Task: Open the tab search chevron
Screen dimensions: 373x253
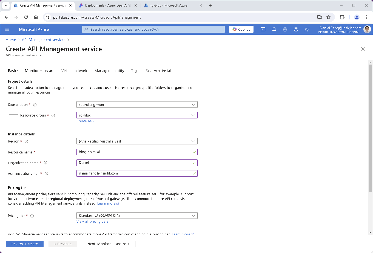Action: coord(6,5)
